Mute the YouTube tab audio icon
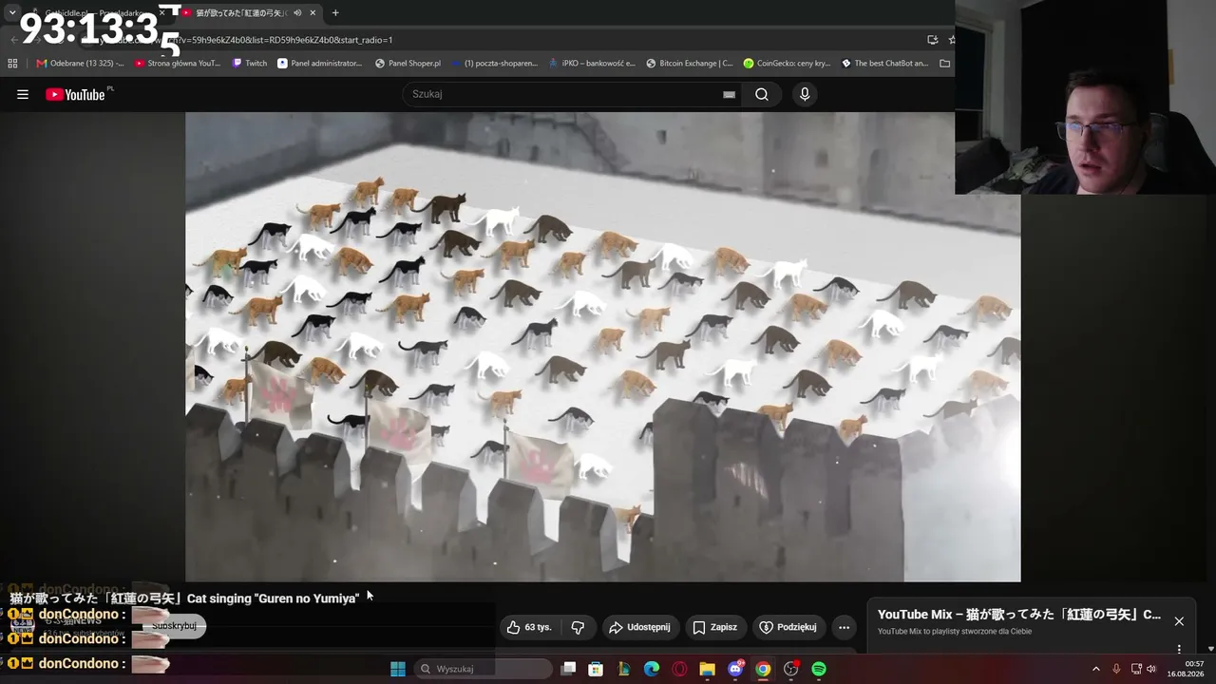 click(297, 12)
